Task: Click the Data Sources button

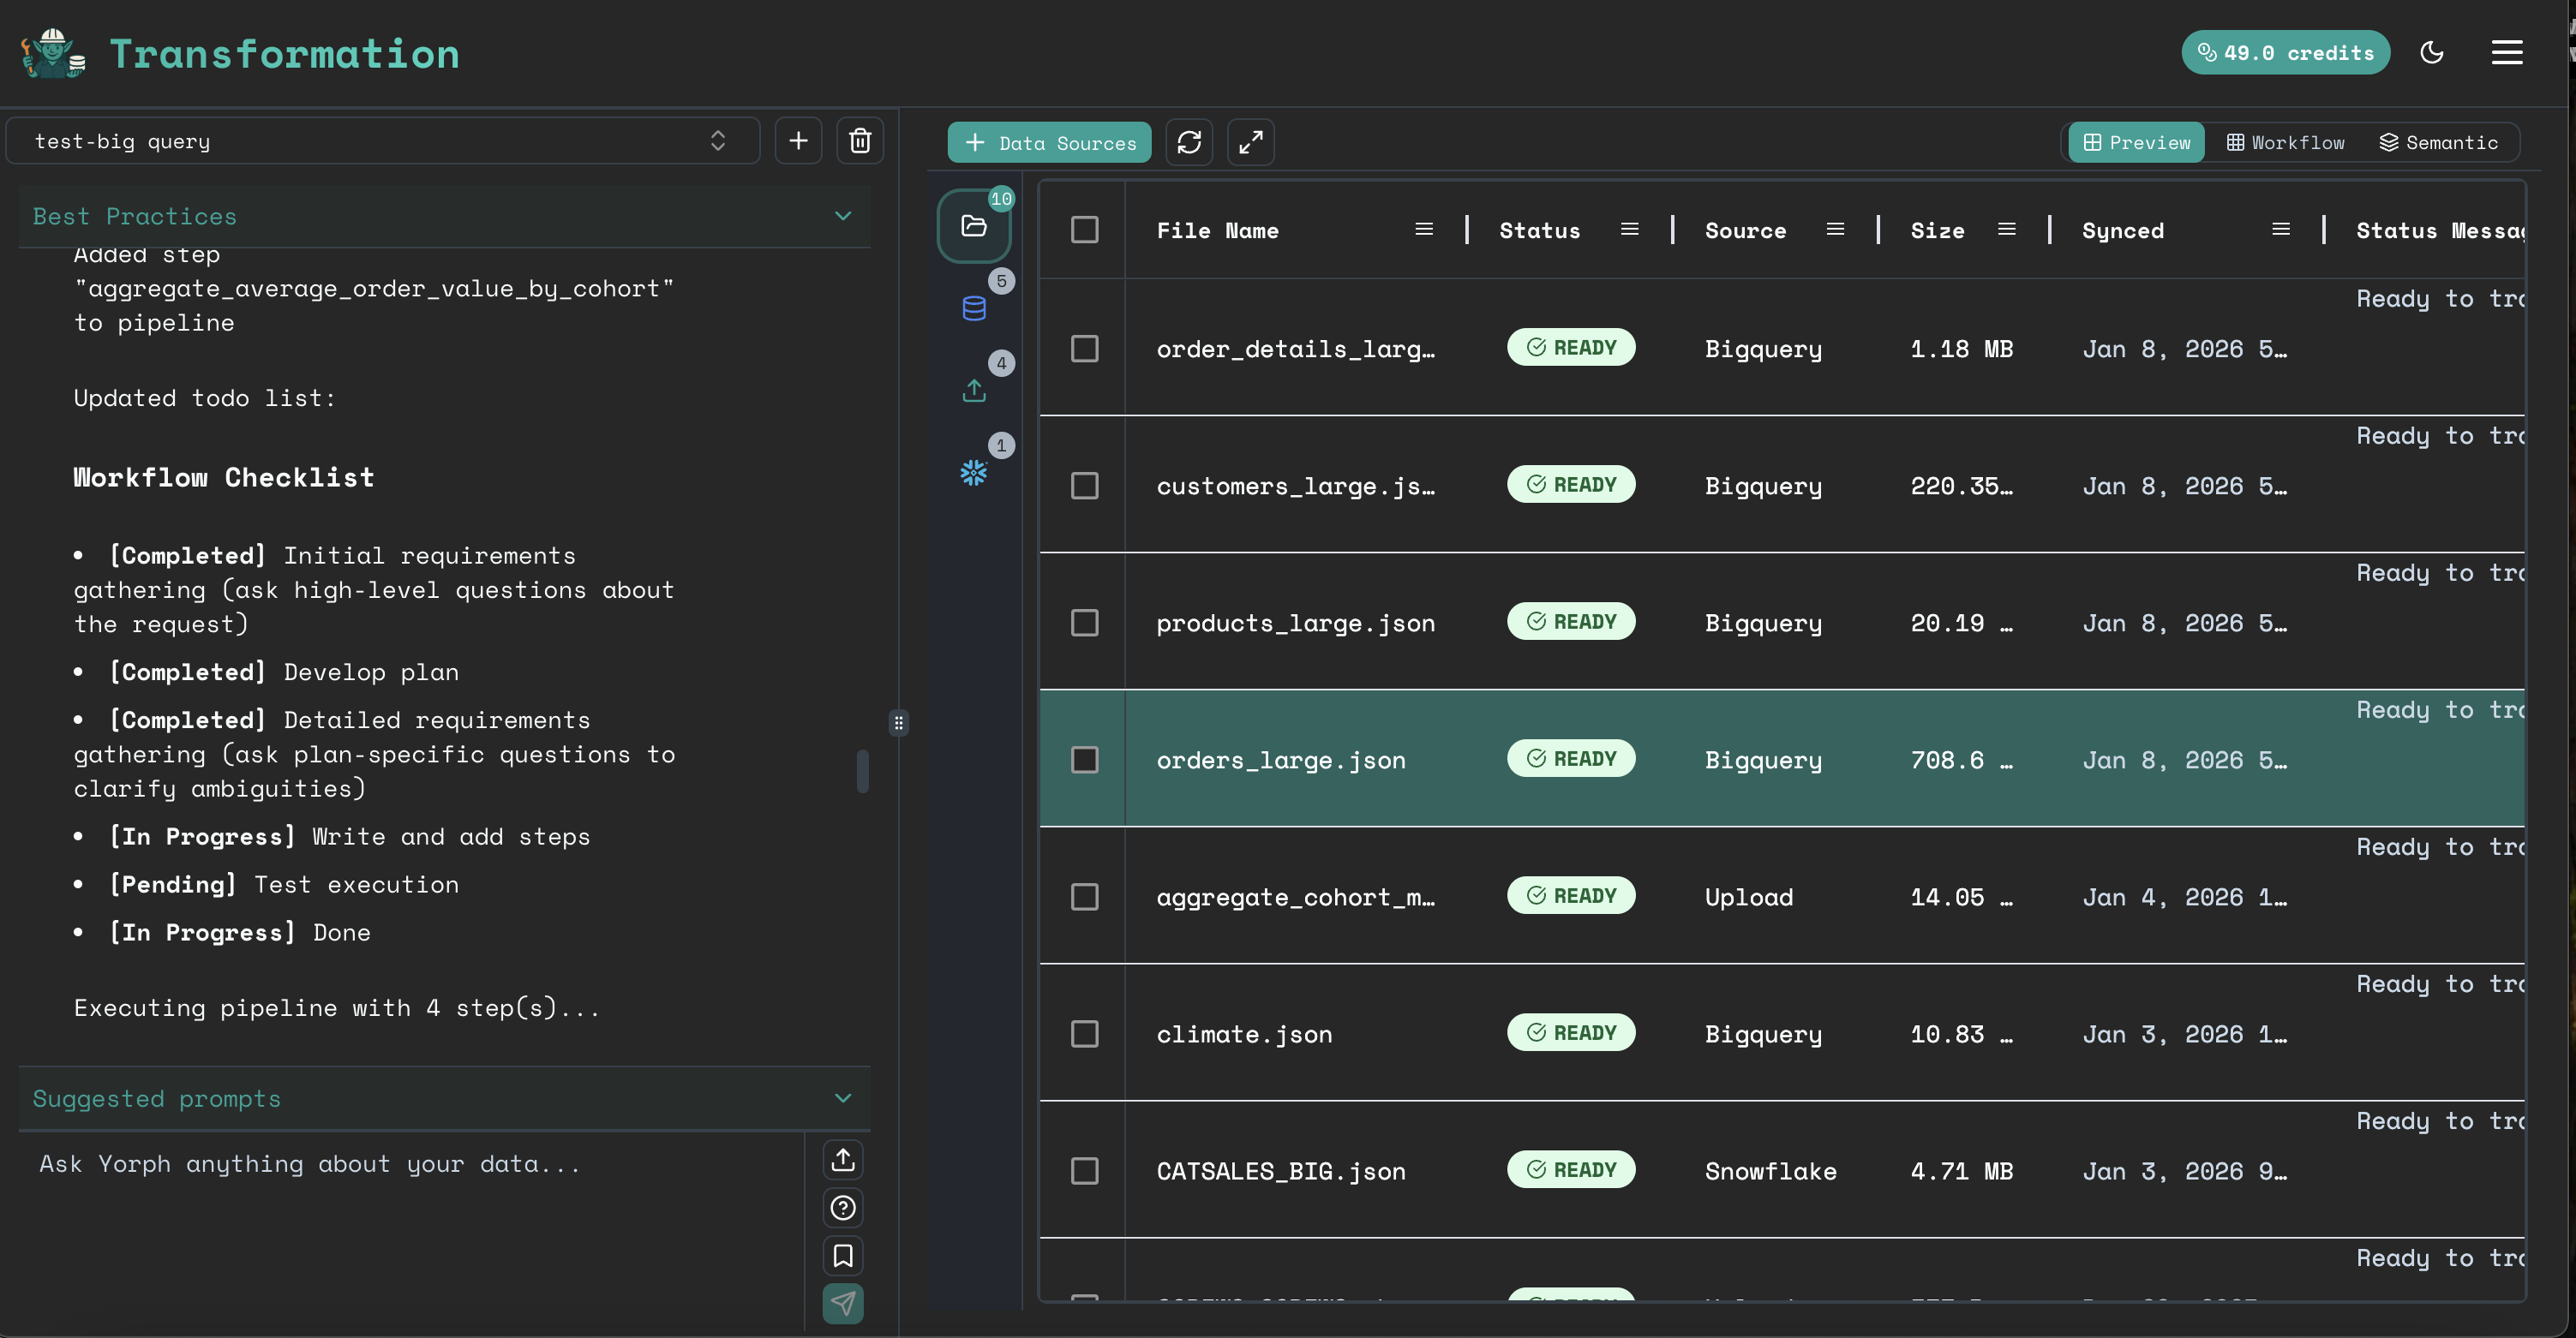Action: pyautogui.click(x=1049, y=142)
